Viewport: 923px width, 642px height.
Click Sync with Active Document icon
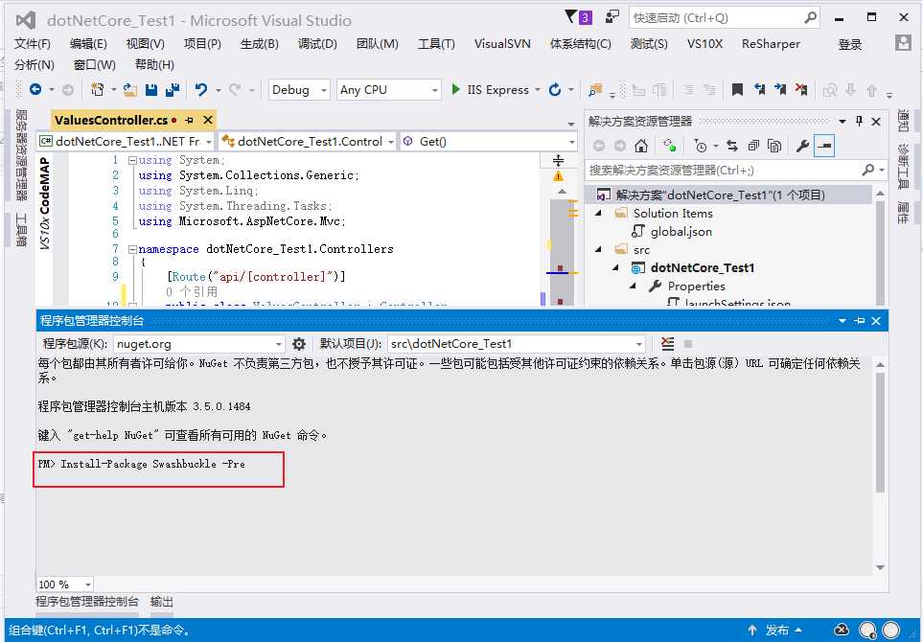click(732, 146)
